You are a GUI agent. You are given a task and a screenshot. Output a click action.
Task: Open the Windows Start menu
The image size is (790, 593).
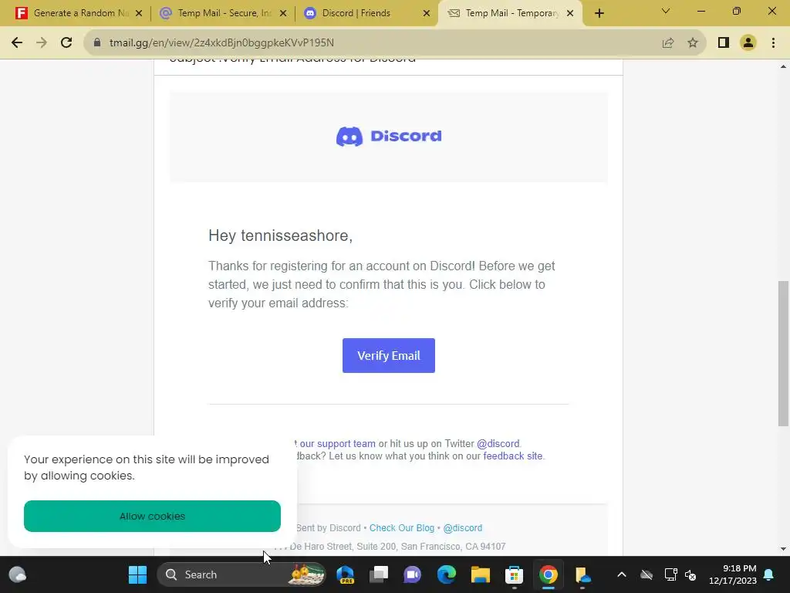click(137, 574)
